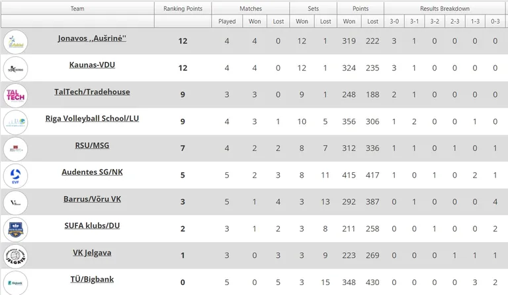Click the Audentes SG/NK EVF logo
The width and height of the screenshot is (508, 295).
(15, 176)
